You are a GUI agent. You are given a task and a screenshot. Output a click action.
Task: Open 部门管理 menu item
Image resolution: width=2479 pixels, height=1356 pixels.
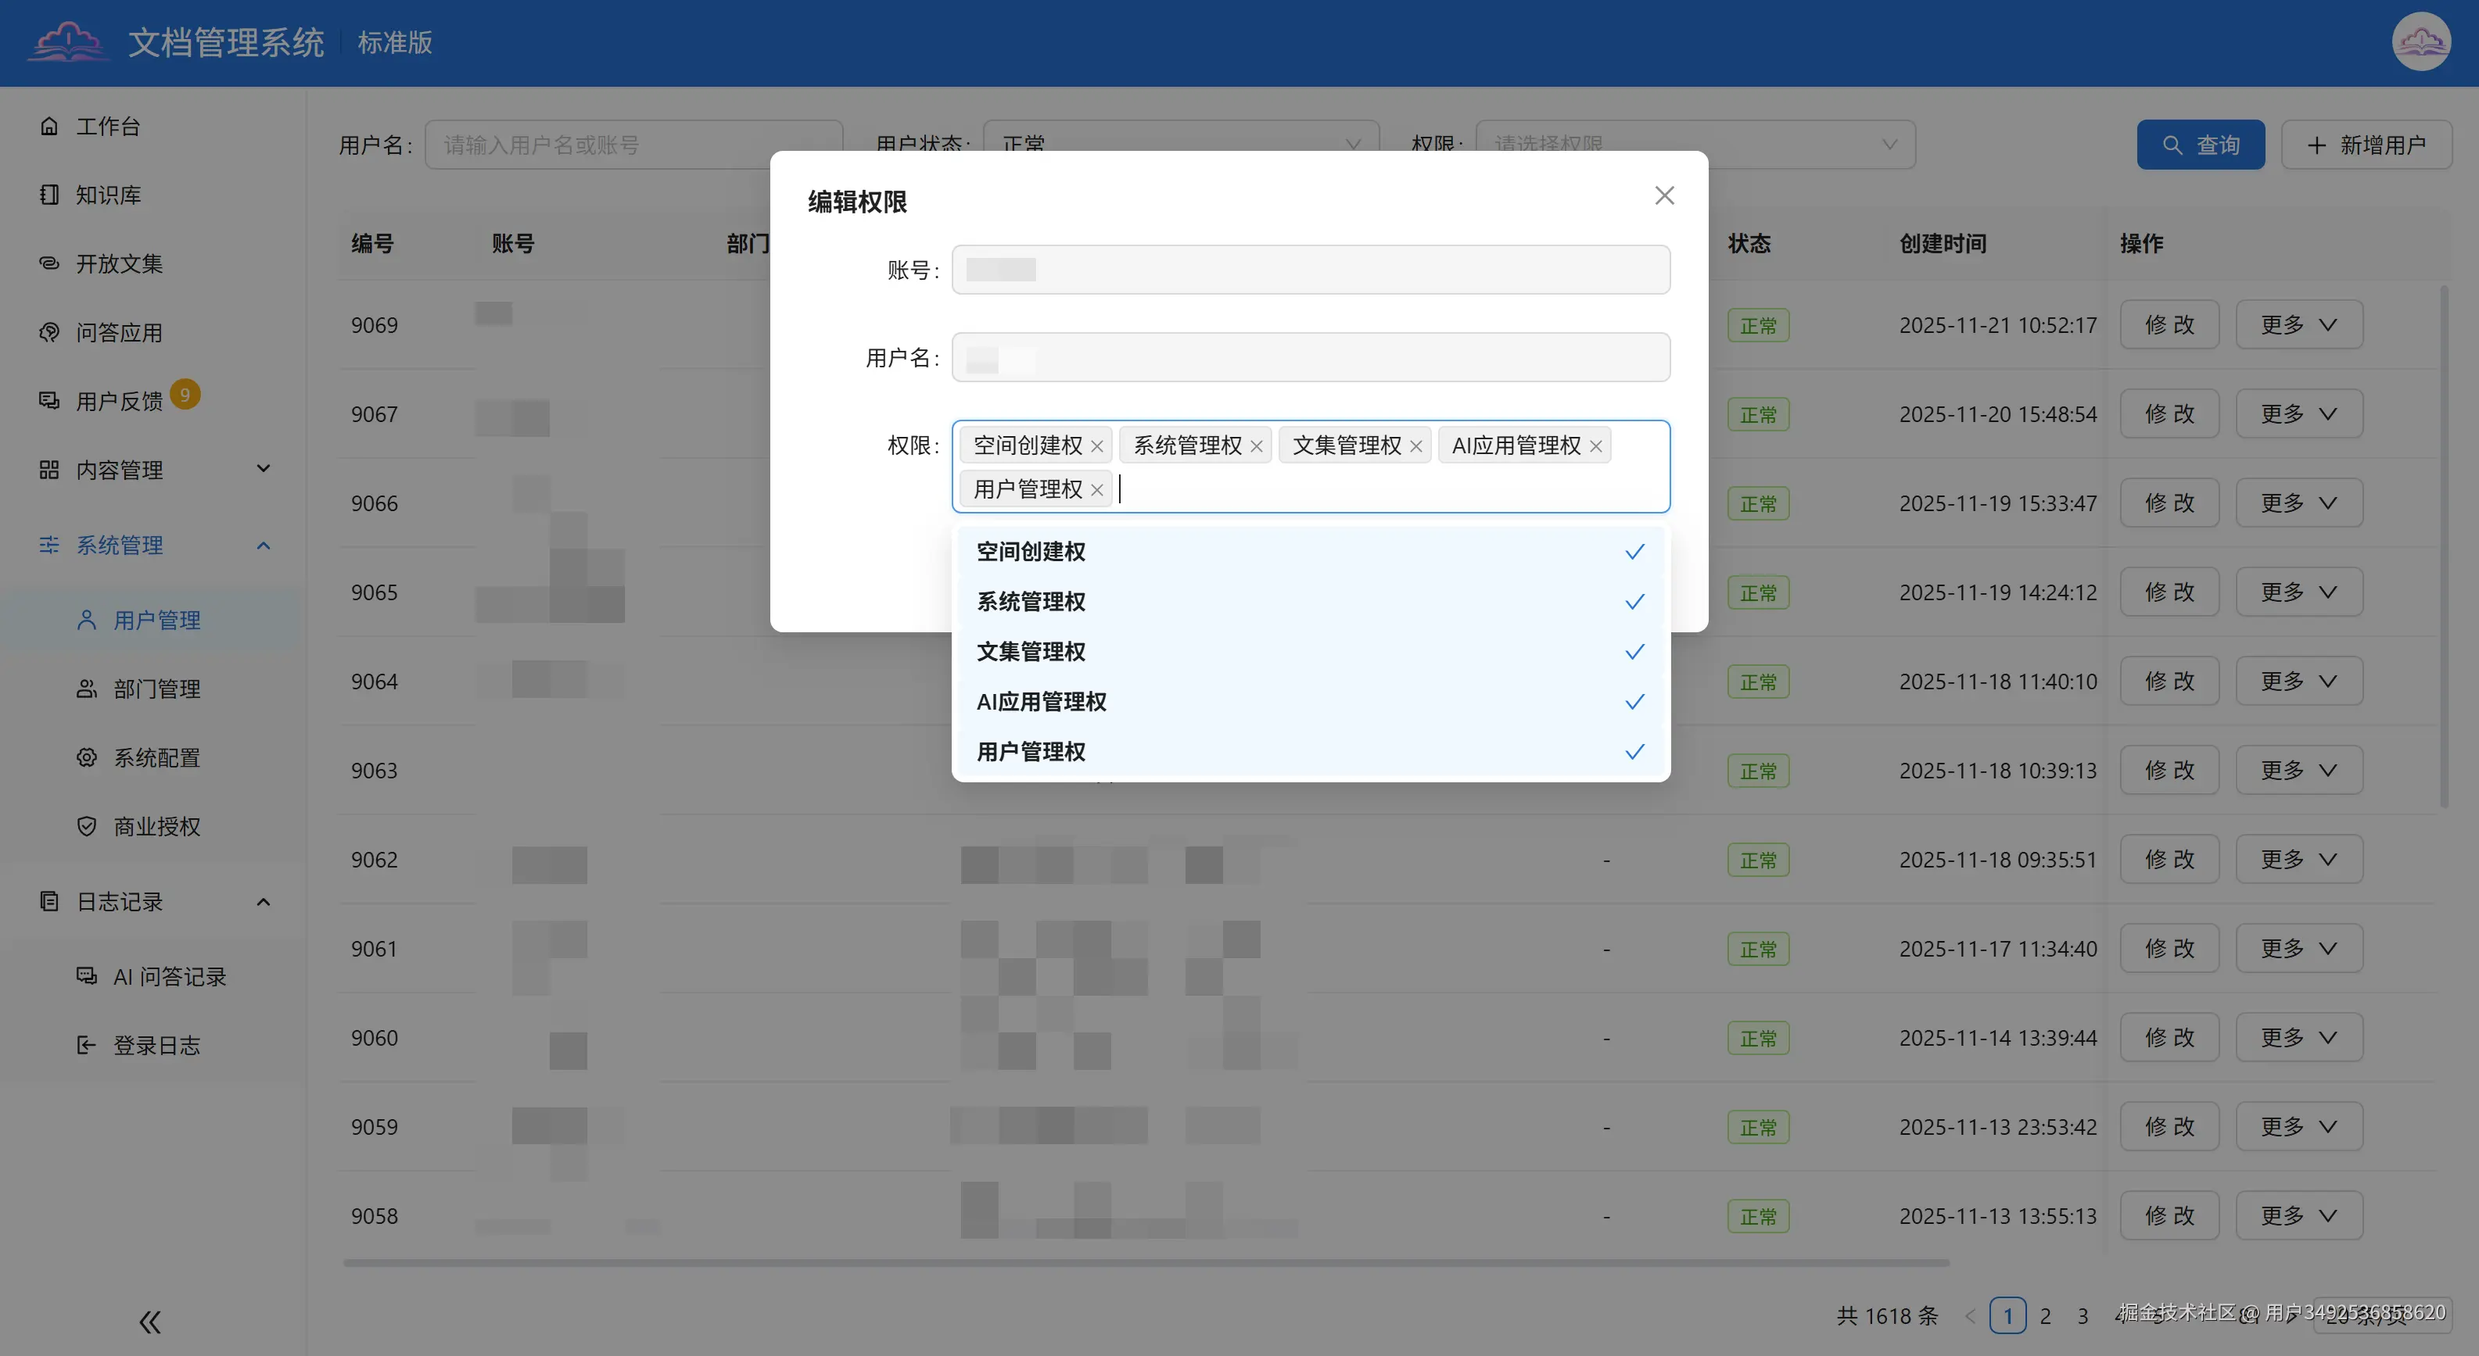point(156,689)
